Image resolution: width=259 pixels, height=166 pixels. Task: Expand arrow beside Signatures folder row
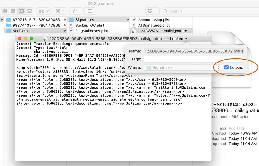click(128, 19)
